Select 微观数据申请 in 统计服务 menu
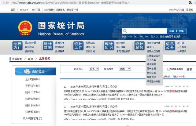The image size is (196, 126). 153,43
